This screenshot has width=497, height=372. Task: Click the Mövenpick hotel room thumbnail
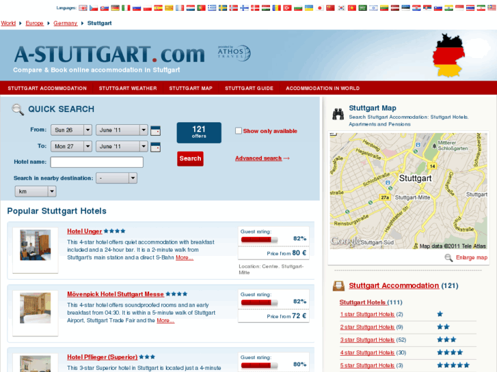tap(35, 308)
